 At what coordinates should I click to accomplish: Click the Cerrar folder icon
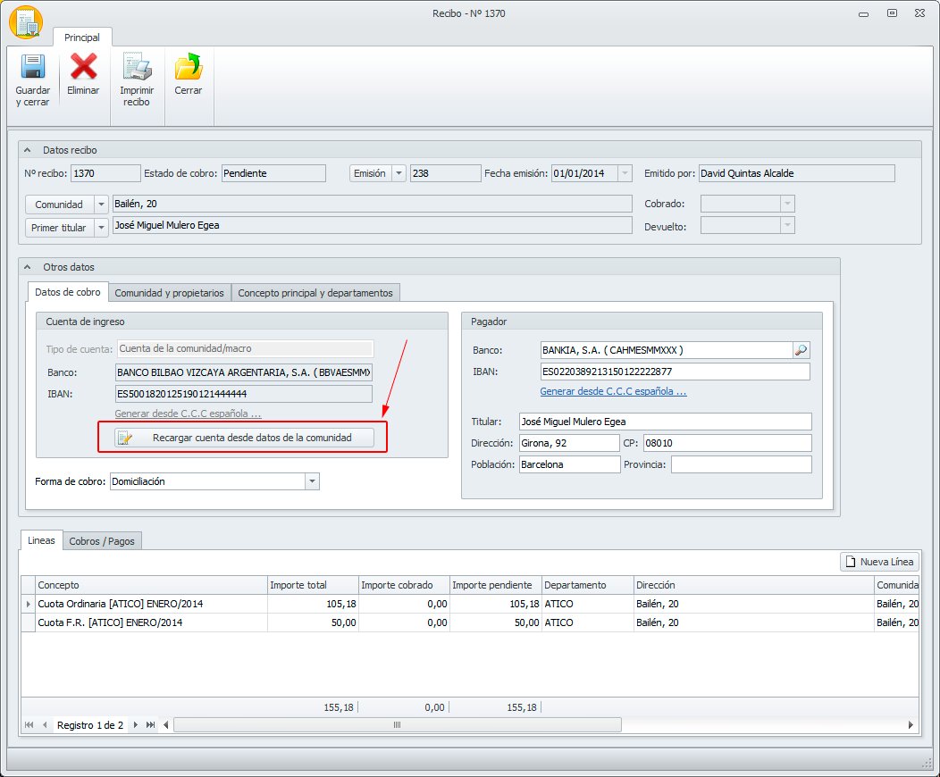coord(188,68)
